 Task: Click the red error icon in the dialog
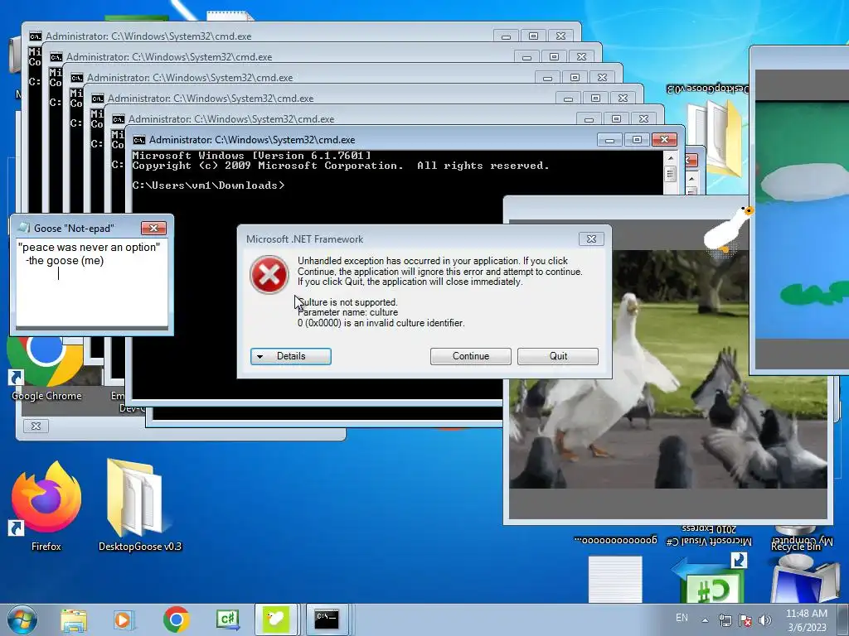(x=269, y=275)
